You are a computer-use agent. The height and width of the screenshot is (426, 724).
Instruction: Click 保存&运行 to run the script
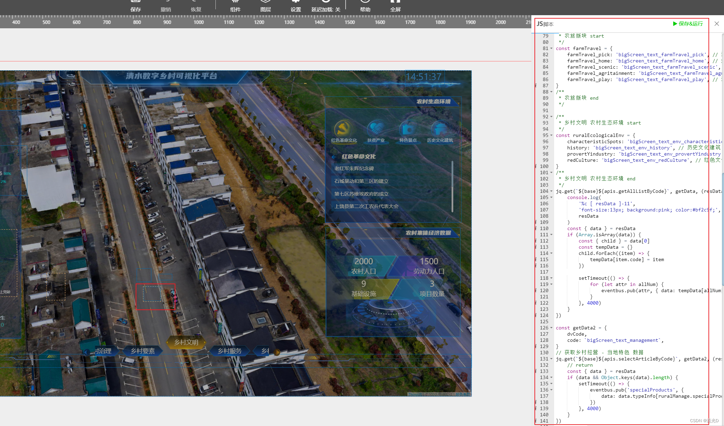[x=687, y=24]
